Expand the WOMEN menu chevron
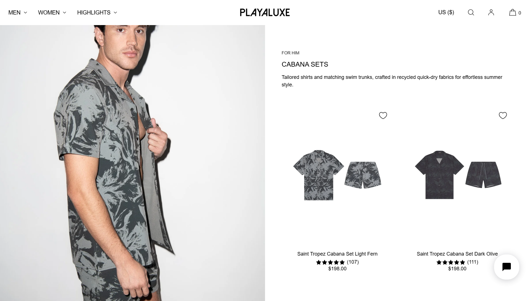The width and height of the screenshot is (529, 301). pos(65,13)
